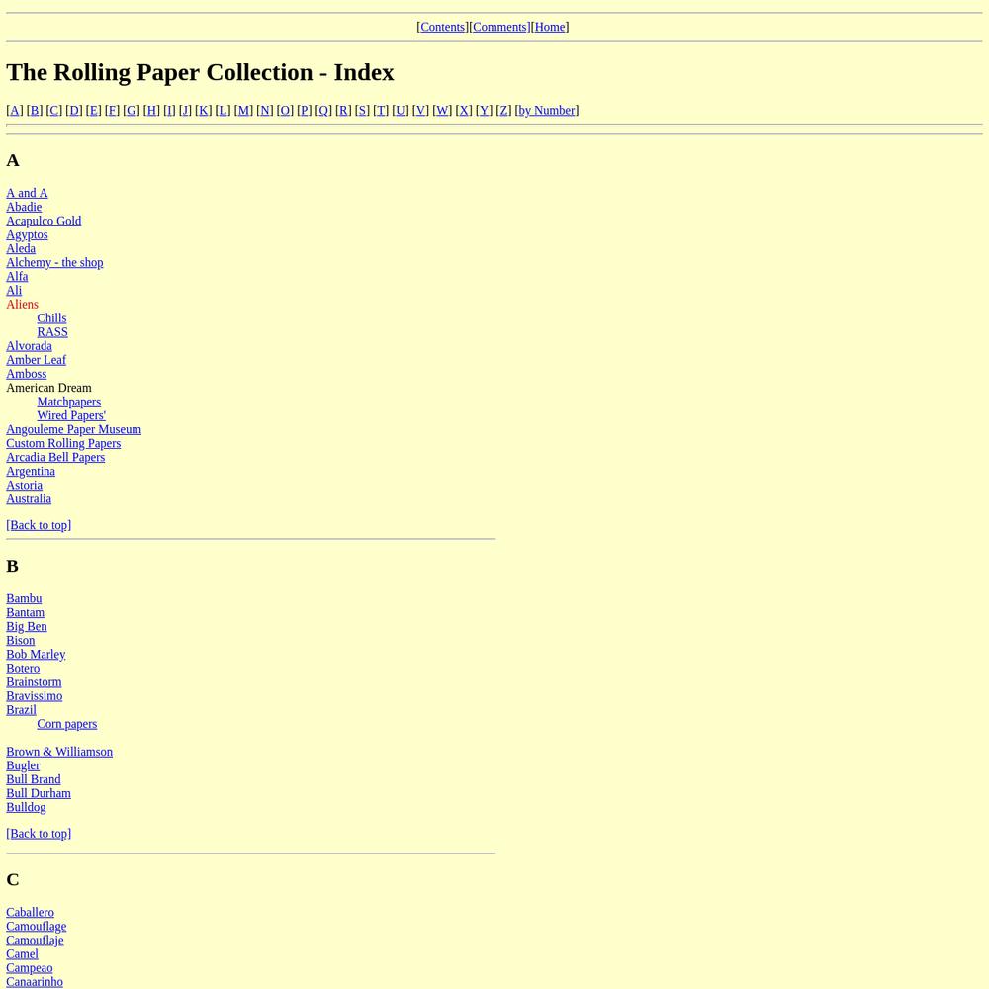
Task: Jump to letter G in the index
Action: point(132,111)
